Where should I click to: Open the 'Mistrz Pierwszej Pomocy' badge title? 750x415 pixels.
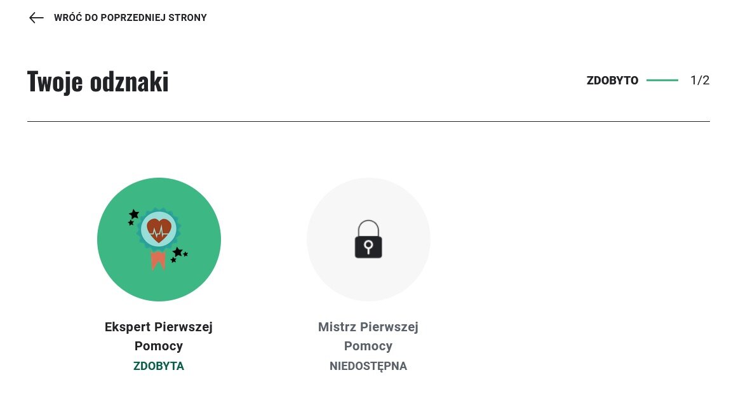368,336
